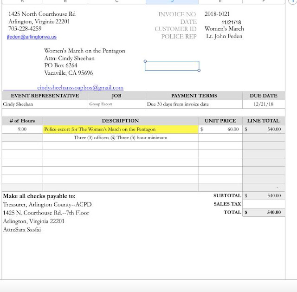The height and width of the screenshot is (292, 297).
Task: Click the JOB header cell
Action: tap(117, 96)
